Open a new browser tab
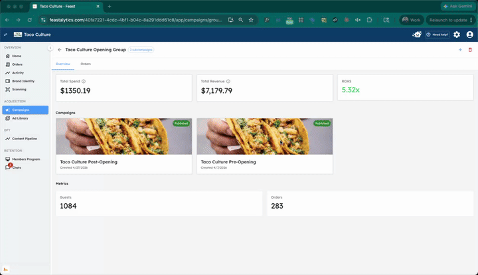Viewport: 478px width, 275px height. [x=109, y=6]
